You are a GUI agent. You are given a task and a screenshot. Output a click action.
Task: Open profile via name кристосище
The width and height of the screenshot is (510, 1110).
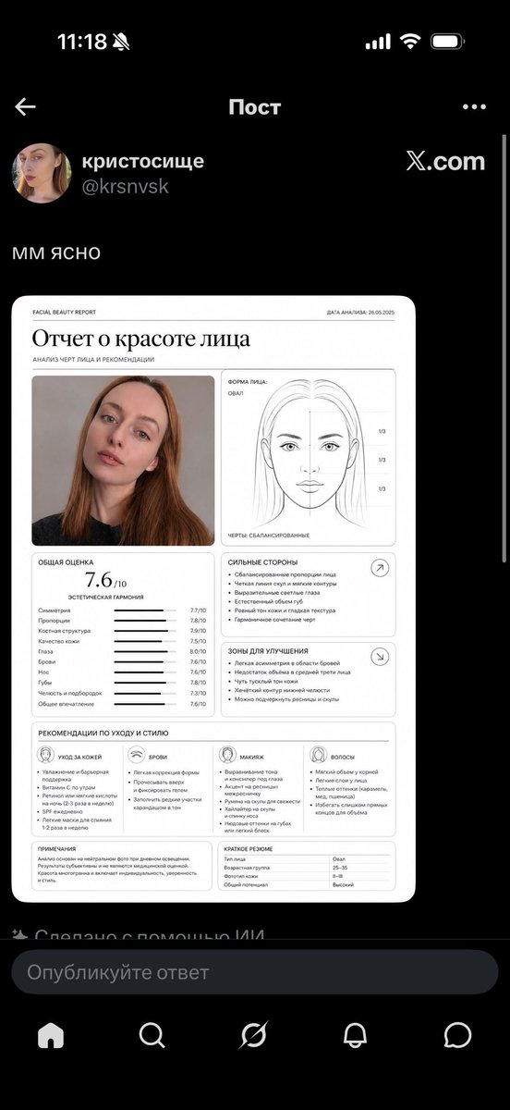coord(143,161)
